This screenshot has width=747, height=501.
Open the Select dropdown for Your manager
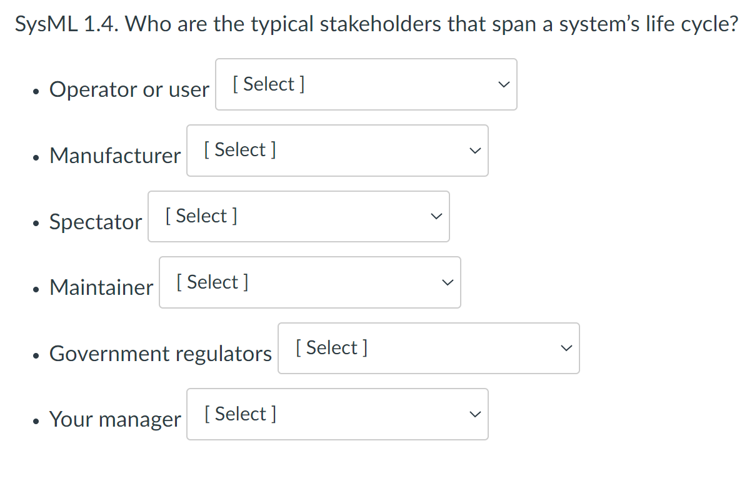coord(337,414)
